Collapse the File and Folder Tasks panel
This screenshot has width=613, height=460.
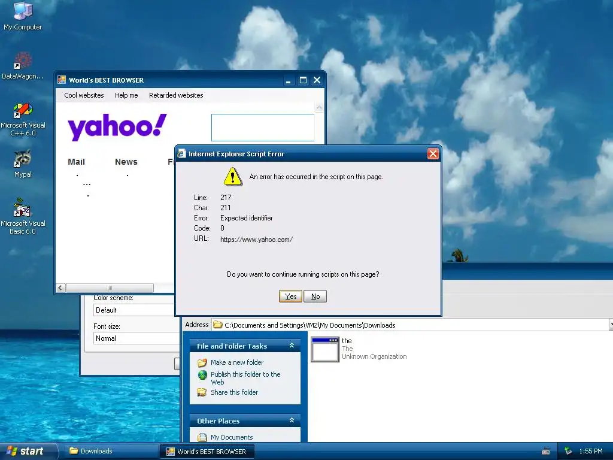(292, 346)
